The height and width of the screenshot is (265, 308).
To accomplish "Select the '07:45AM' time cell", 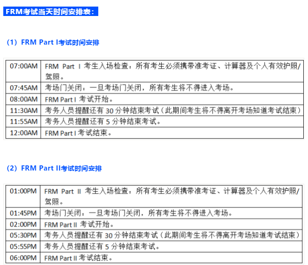I will (x=24, y=88).
